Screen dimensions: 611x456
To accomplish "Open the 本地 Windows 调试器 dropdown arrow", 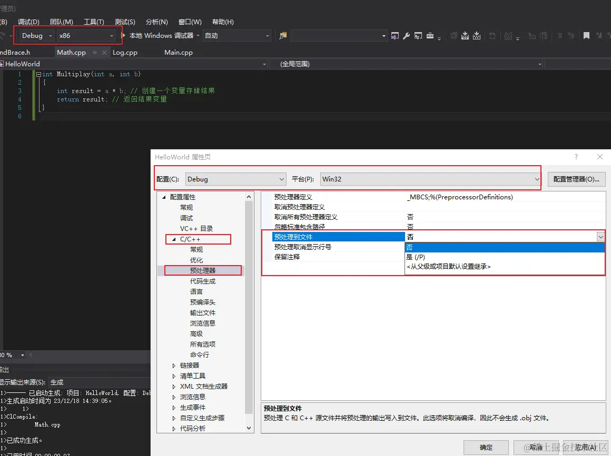I will coord(198,36).
